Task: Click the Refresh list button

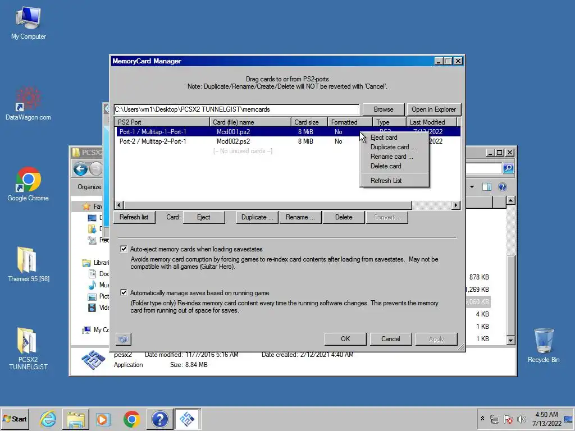Action: tap(134, 217)
